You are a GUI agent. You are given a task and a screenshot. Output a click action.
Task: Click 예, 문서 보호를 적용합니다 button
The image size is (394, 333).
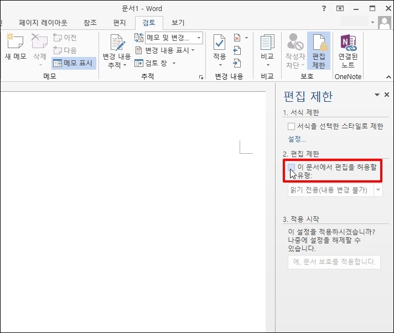point(334,262)
